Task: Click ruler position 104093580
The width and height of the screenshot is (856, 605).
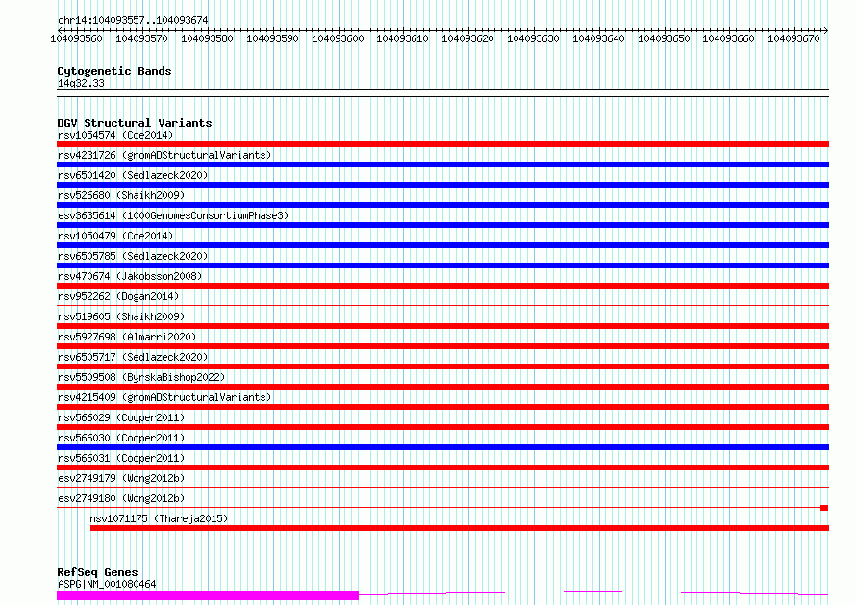Action: (207, 38)
